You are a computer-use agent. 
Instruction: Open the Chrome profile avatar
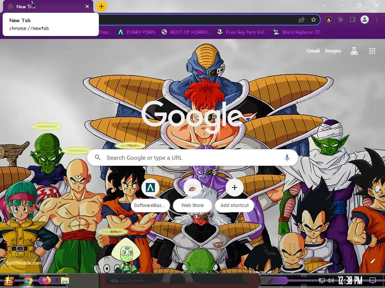pyautogui.click(x=365, y=19)
